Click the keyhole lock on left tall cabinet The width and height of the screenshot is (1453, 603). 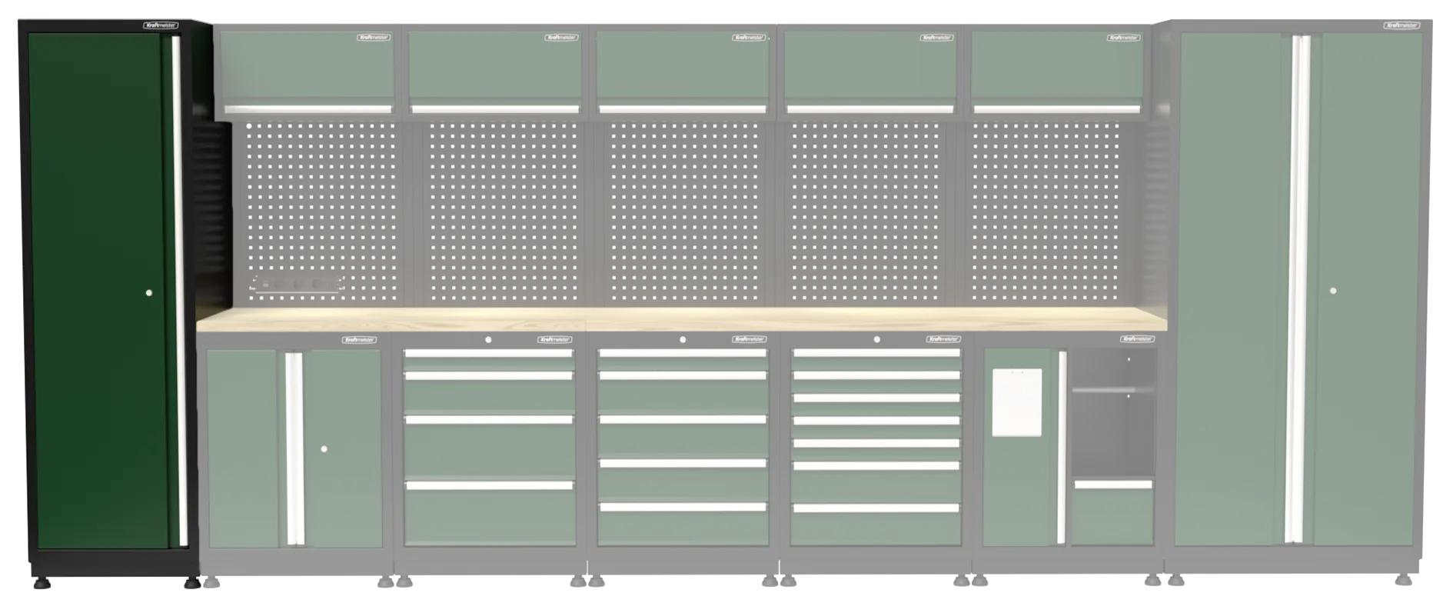[x=149, y=292]
